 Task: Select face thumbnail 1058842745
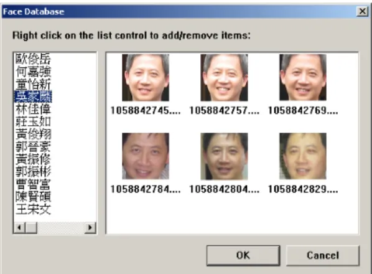[146, 77]
